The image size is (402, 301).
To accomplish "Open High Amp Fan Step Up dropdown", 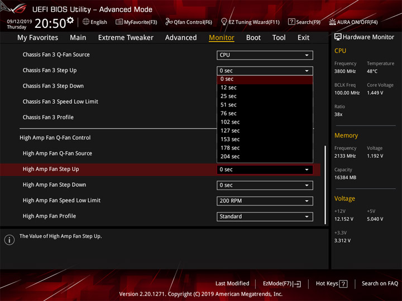I will coord(265,169).
